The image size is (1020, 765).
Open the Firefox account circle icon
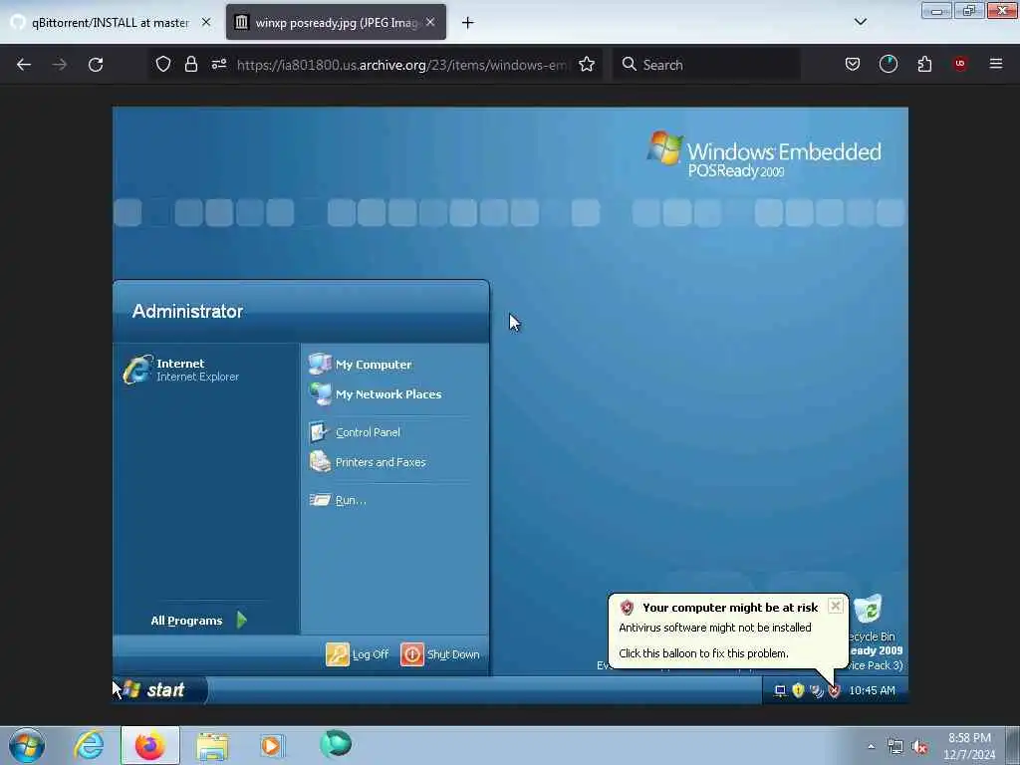pyautogui.click(x=888, y=65)
